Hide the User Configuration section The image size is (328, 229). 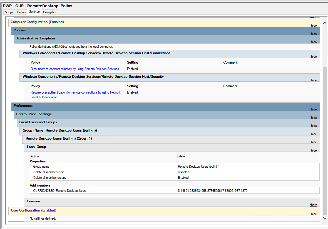314,214
